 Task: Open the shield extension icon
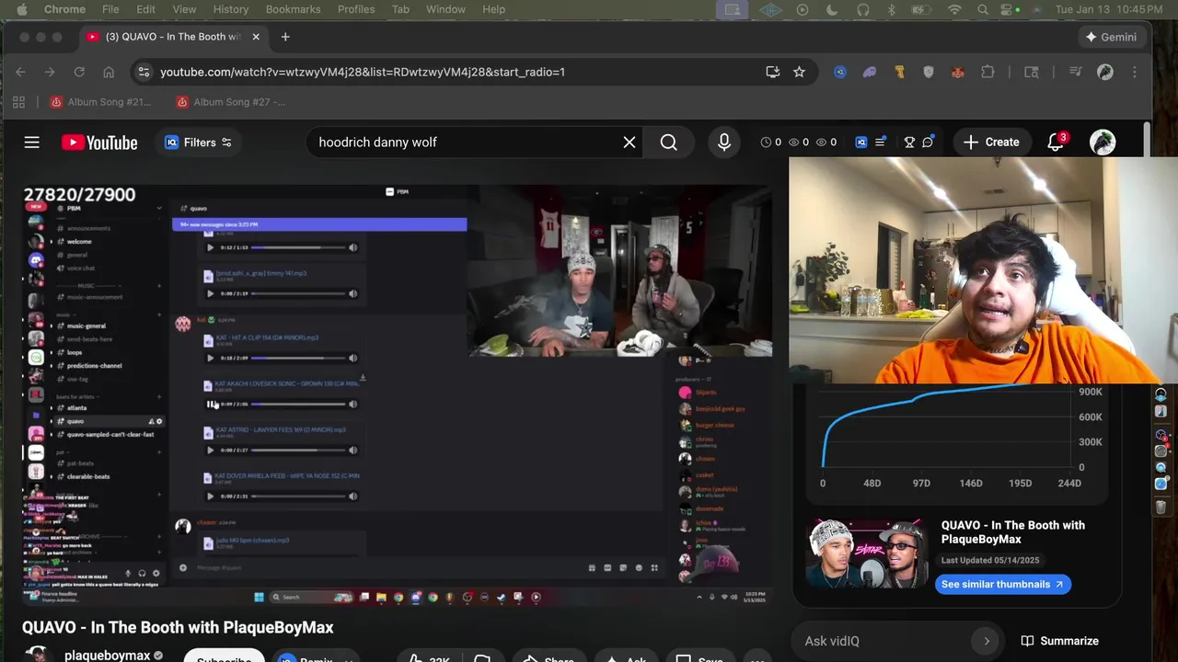[x=929, y=72]
